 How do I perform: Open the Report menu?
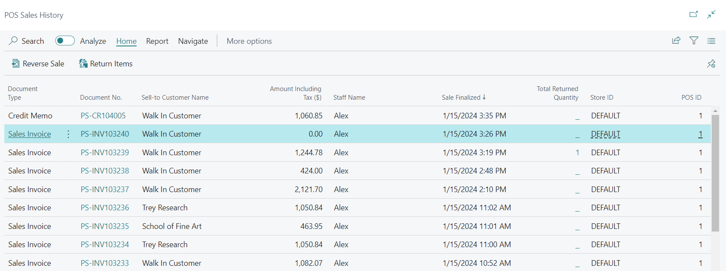coord(157,41)
